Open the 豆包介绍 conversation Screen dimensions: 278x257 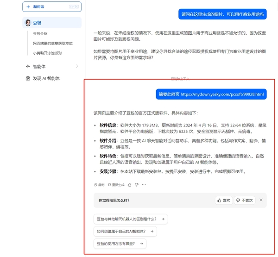(x=40, y=34)
